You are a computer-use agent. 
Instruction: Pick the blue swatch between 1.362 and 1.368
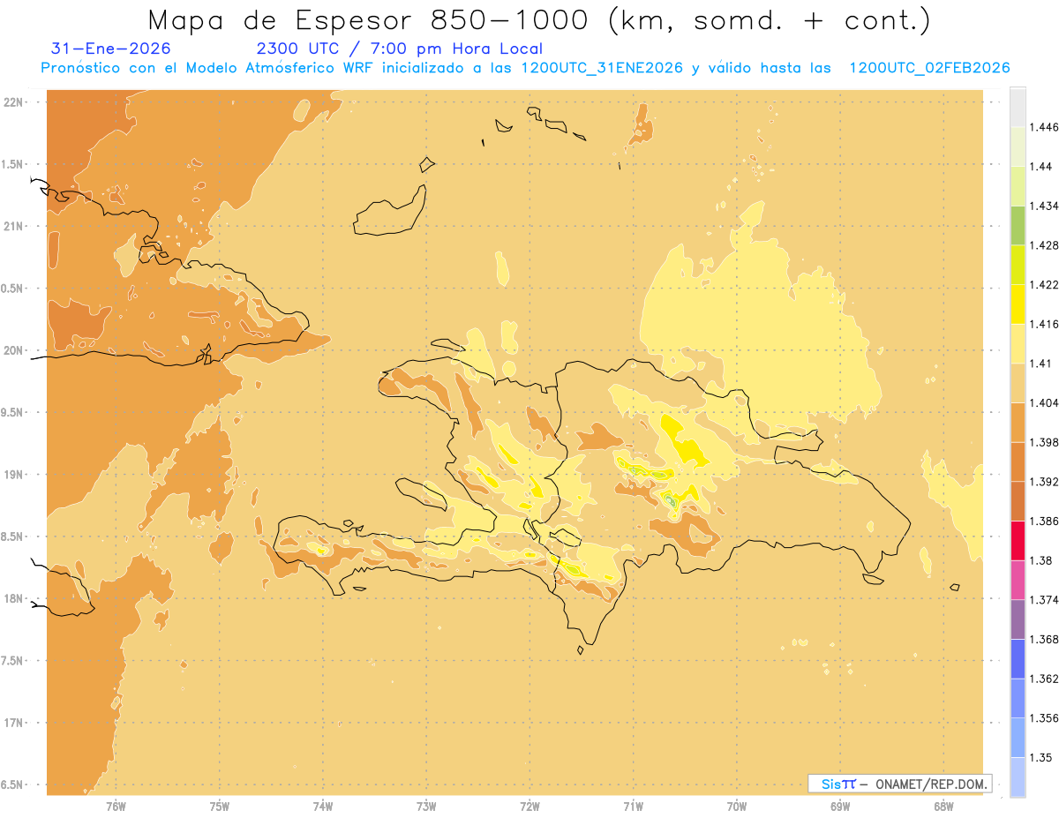click(x=1018, y=659)
